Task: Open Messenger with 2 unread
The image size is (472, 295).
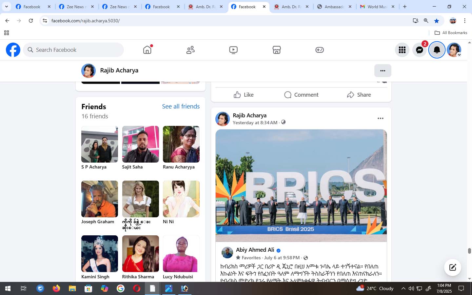Action: pyautogui.click(x=420, y=50)
